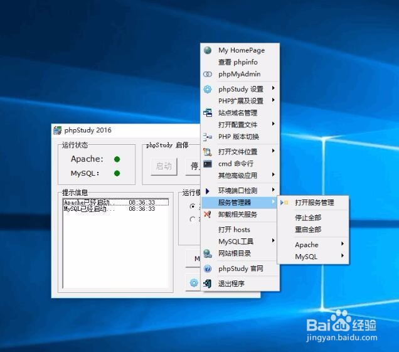Expand the 其他高级应用 submenu arrow

[273, 174]
